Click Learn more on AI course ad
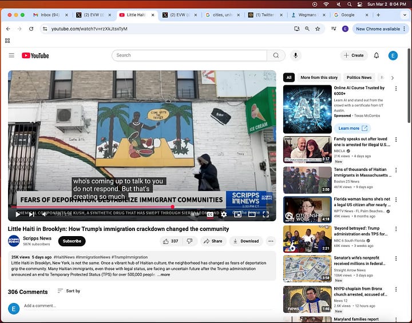Screen dimensions: 412x323 coord(352,128)
